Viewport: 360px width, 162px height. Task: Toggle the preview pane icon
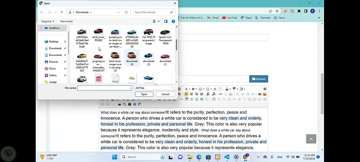[x=166, y=21]
